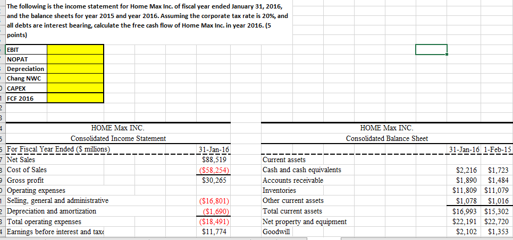Click Selling, general and administrative label

tap(57, 201)
